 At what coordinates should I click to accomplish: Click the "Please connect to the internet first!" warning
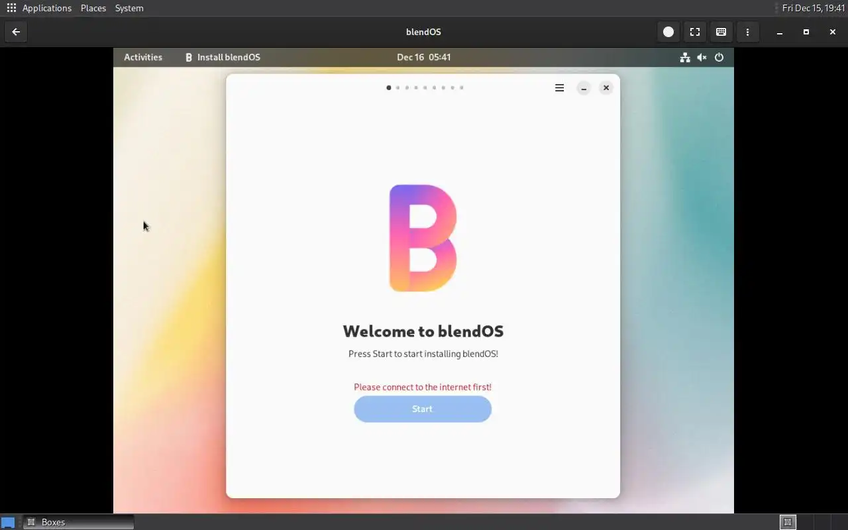click(x=423, y=387)
